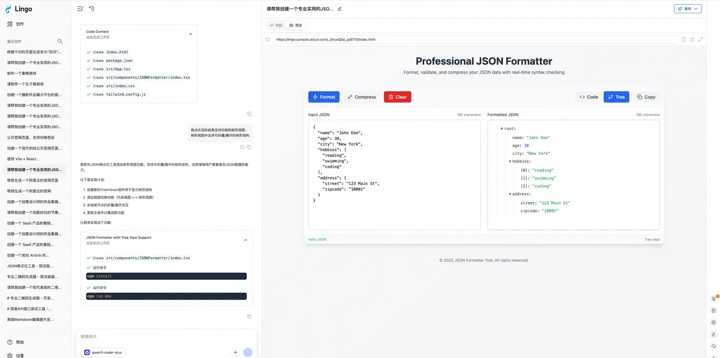Viewport: 720px width, 358px height.
Task: Click the zipcode: "10001" tree row
Action: [539, 211]
